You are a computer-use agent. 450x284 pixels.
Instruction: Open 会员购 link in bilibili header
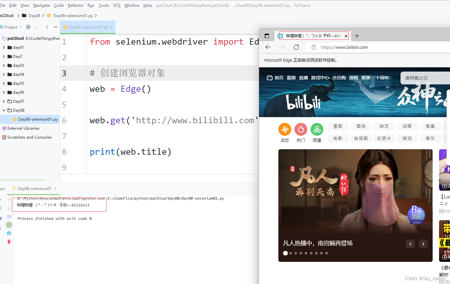coord(339,78)
